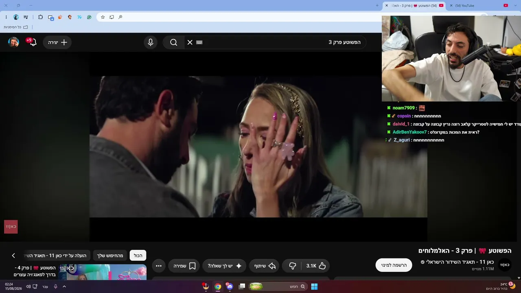Open the כאן 11 channel avatar

505,265
